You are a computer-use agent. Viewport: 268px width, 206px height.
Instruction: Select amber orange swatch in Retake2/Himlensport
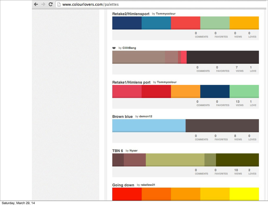(x=244, y=23)
